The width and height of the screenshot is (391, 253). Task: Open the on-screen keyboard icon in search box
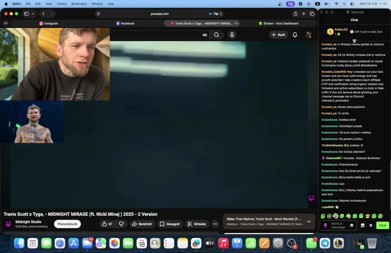pos(205,35)
